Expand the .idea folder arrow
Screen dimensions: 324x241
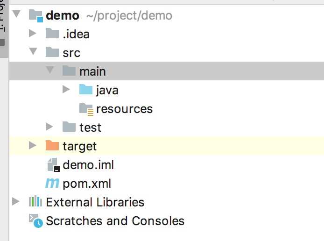[32, 33]
